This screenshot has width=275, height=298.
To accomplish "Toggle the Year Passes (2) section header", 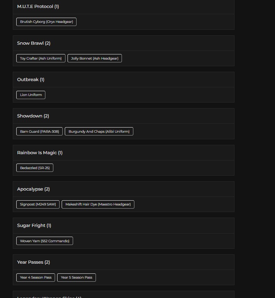I will pos(124,262).
